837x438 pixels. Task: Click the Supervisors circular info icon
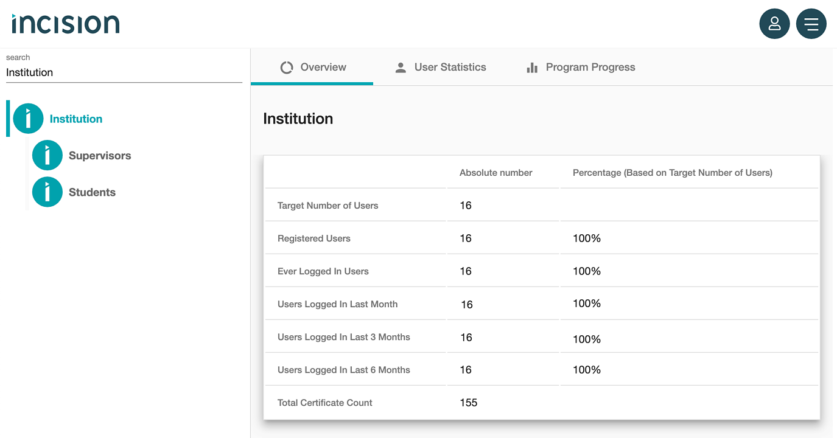47,155
